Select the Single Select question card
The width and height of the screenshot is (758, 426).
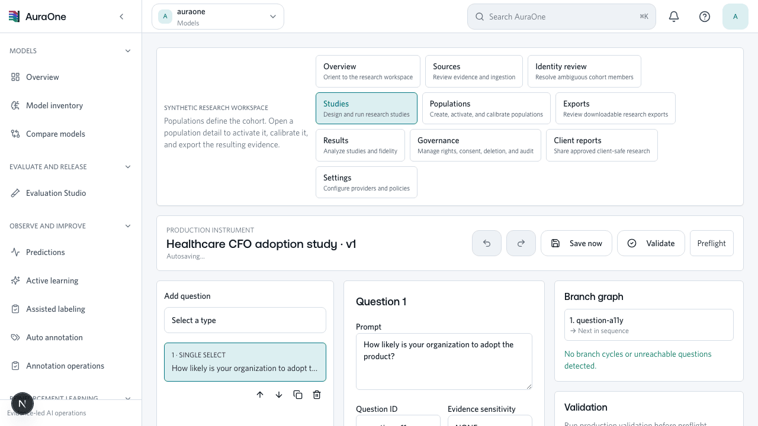[245, 362]
